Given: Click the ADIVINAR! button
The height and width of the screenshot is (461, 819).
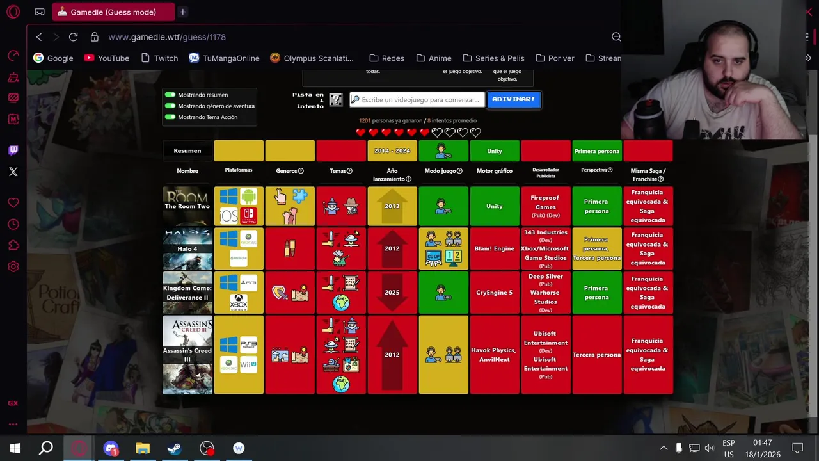Looking at the screenshot, I should coord(514,99).
